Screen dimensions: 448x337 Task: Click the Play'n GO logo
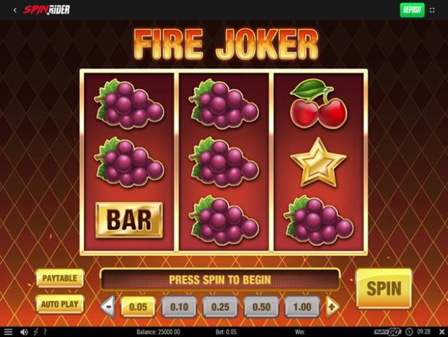(x=388, y=332)
